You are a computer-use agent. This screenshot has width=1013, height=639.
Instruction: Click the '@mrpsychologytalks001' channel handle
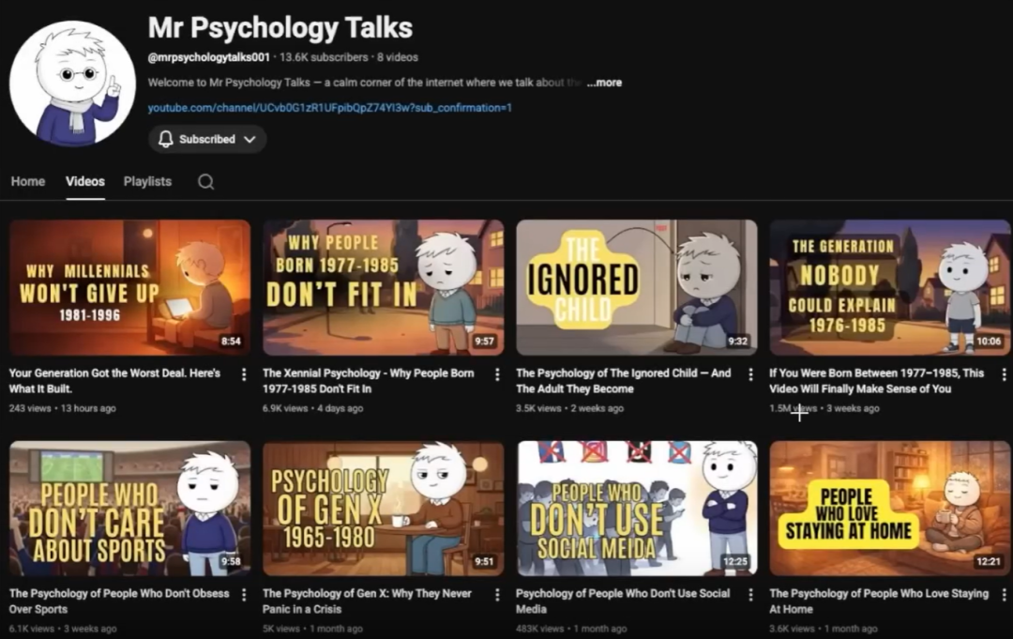[208, 57]
